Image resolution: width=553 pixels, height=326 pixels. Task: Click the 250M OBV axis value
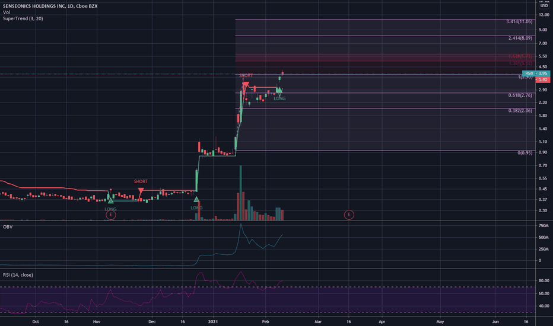tap(544, 249)
